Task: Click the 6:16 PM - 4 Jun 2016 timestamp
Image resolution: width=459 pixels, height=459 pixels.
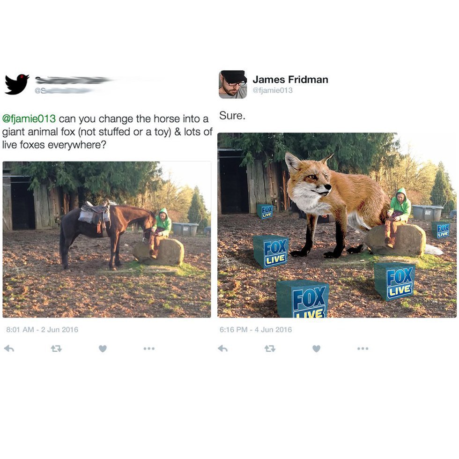Action: click(x=256, y=330)
